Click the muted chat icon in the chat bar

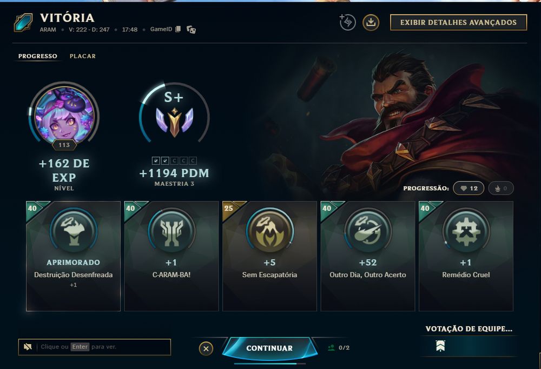pos(28,347)
